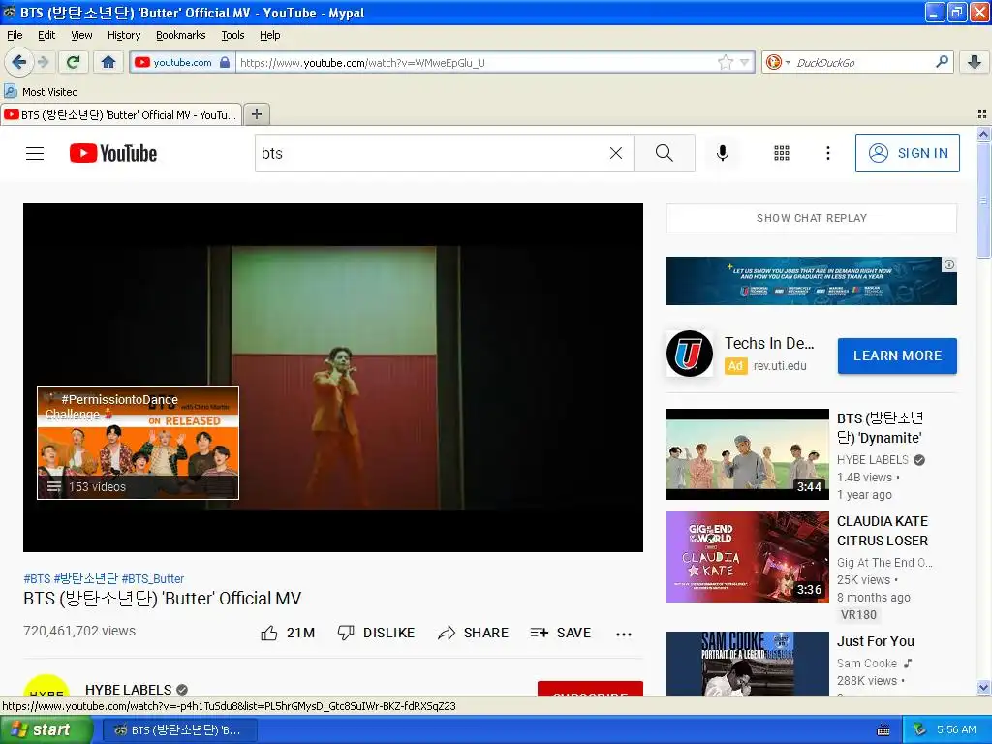This screenshot has height=744, width=992.
Task: Open the UTI advertiser logo
Action: pyautogui.click(x=690, y=354)
